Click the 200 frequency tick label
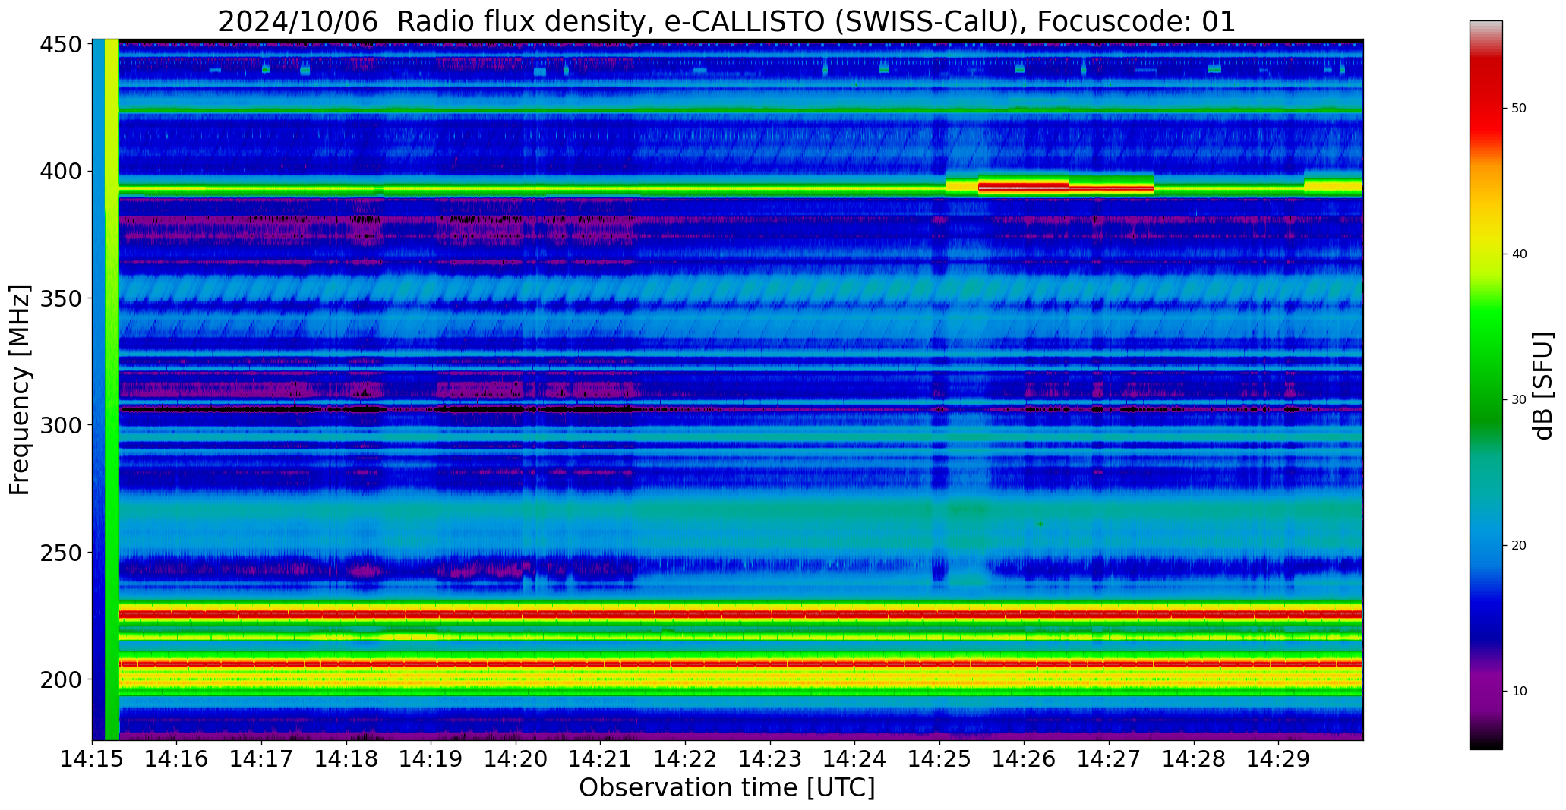The height and width of the screenshot is (810, 1566). 60,679
